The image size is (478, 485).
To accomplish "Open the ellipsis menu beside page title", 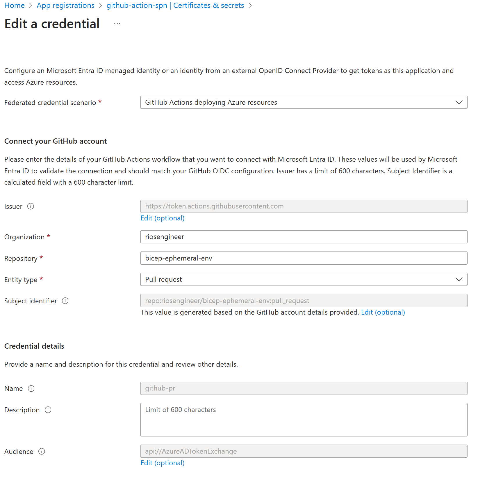I will point(117,24).
